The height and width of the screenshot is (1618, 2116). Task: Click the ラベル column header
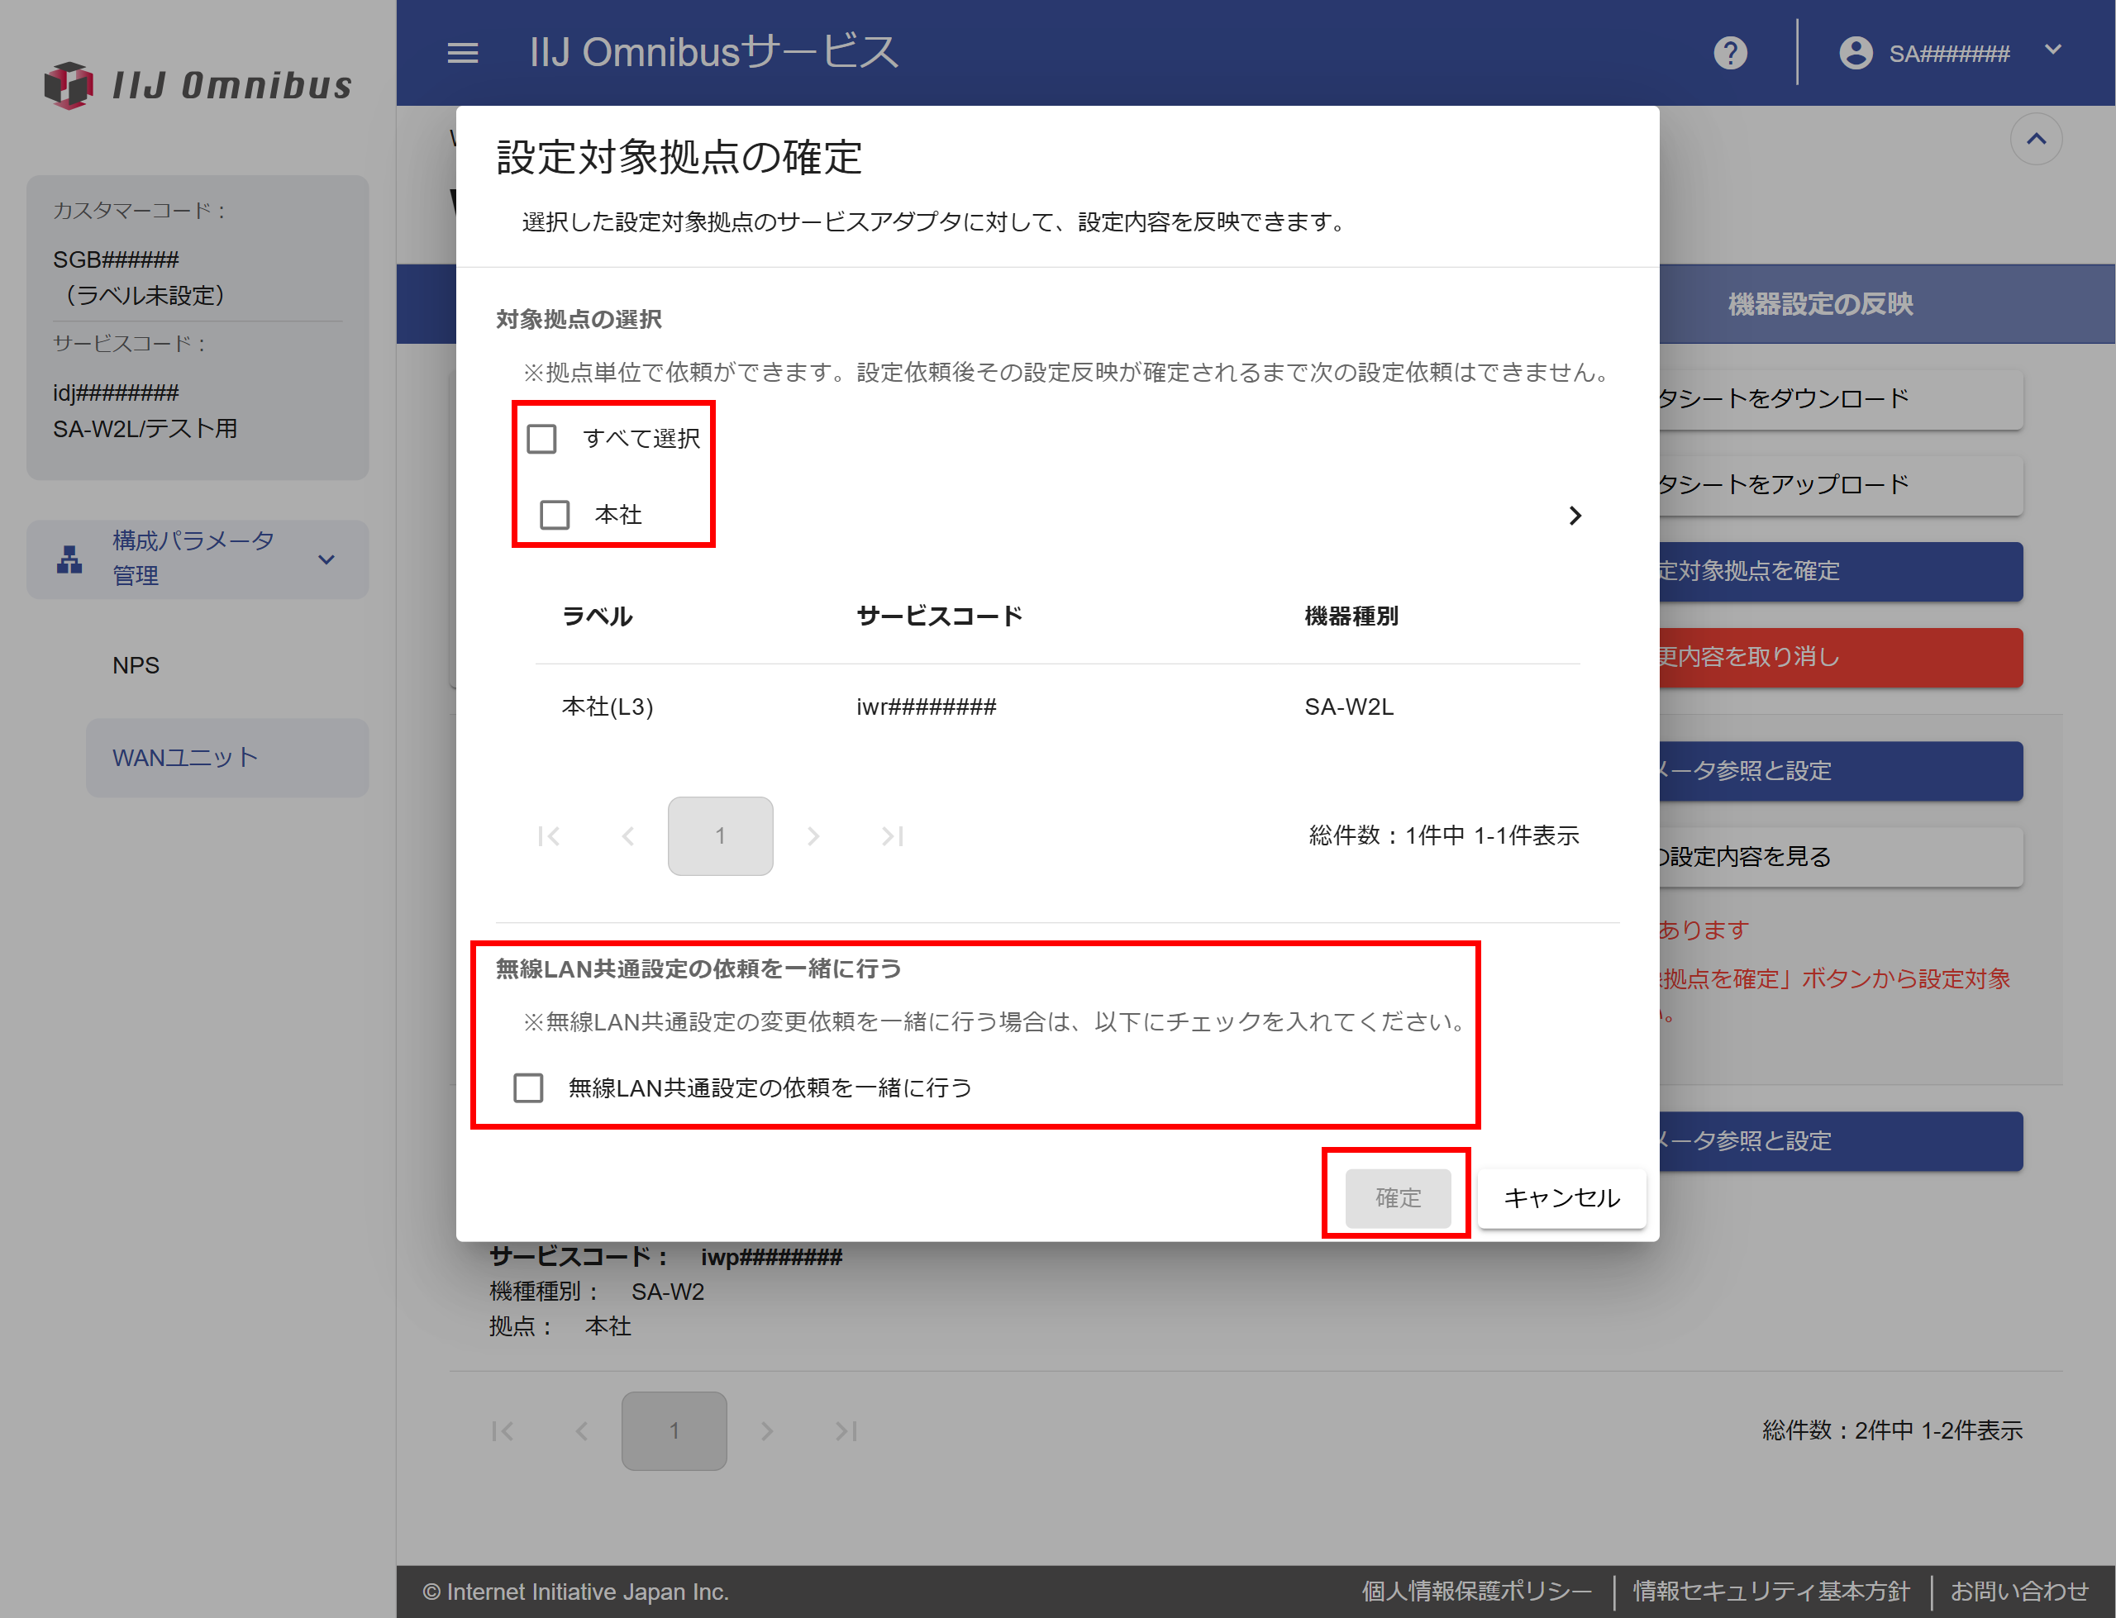pyautogui.click(x=597, y=616)
